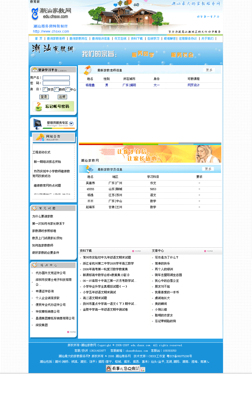Viewport: 252px width, 393px height.
Task: Select the 教师 identity radio button
Action: point(56,90)
